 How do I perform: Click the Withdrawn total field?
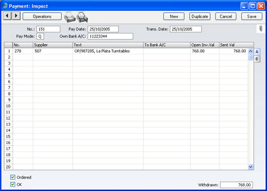pyautogui.click(x=237, y=185)
